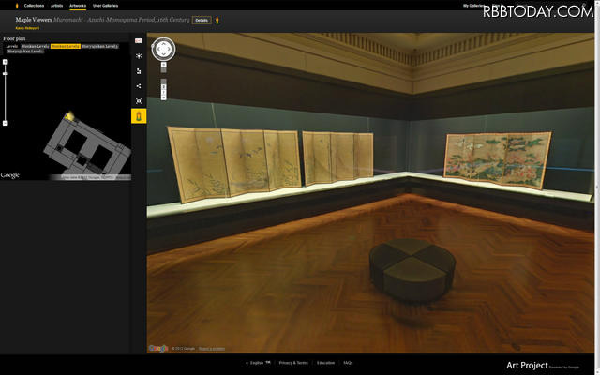Click the colorful Maple Viewers screen artwork

point(498,160)
